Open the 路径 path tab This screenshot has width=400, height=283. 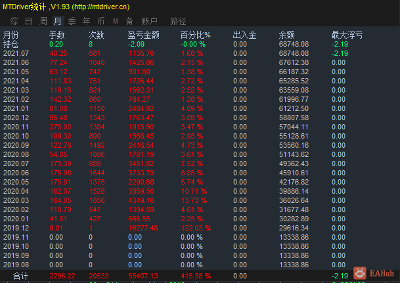178,21
